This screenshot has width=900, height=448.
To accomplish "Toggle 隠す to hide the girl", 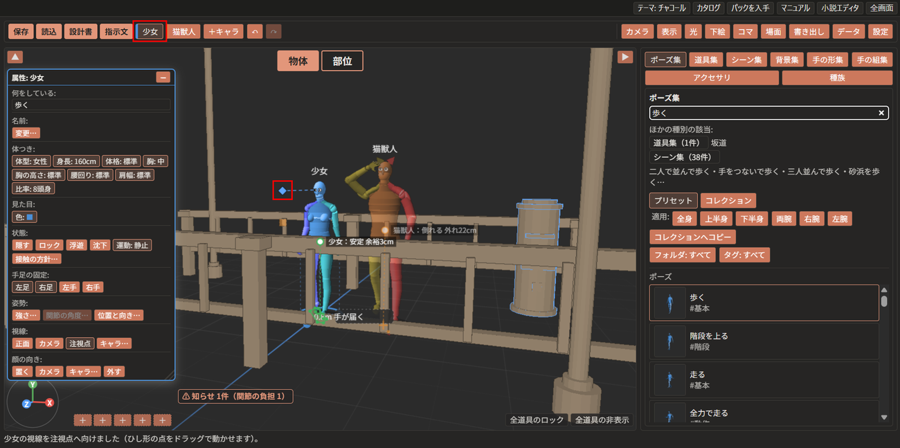I will coord(23,245).
